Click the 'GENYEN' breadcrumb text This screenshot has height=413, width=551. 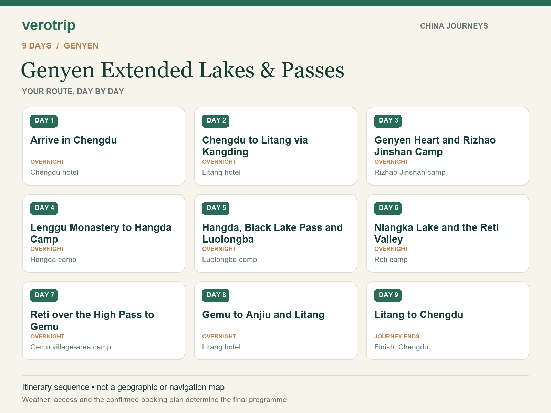click(81, 46)
